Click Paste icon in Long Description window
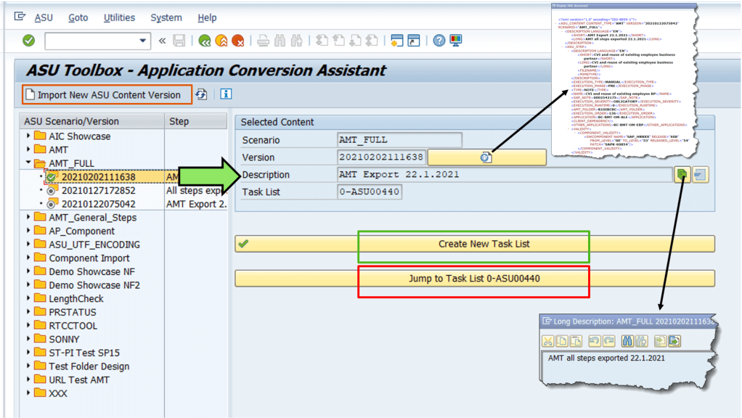Image resolution: width=742 pixels, height=418 pixels. click(x=576, y=341)
